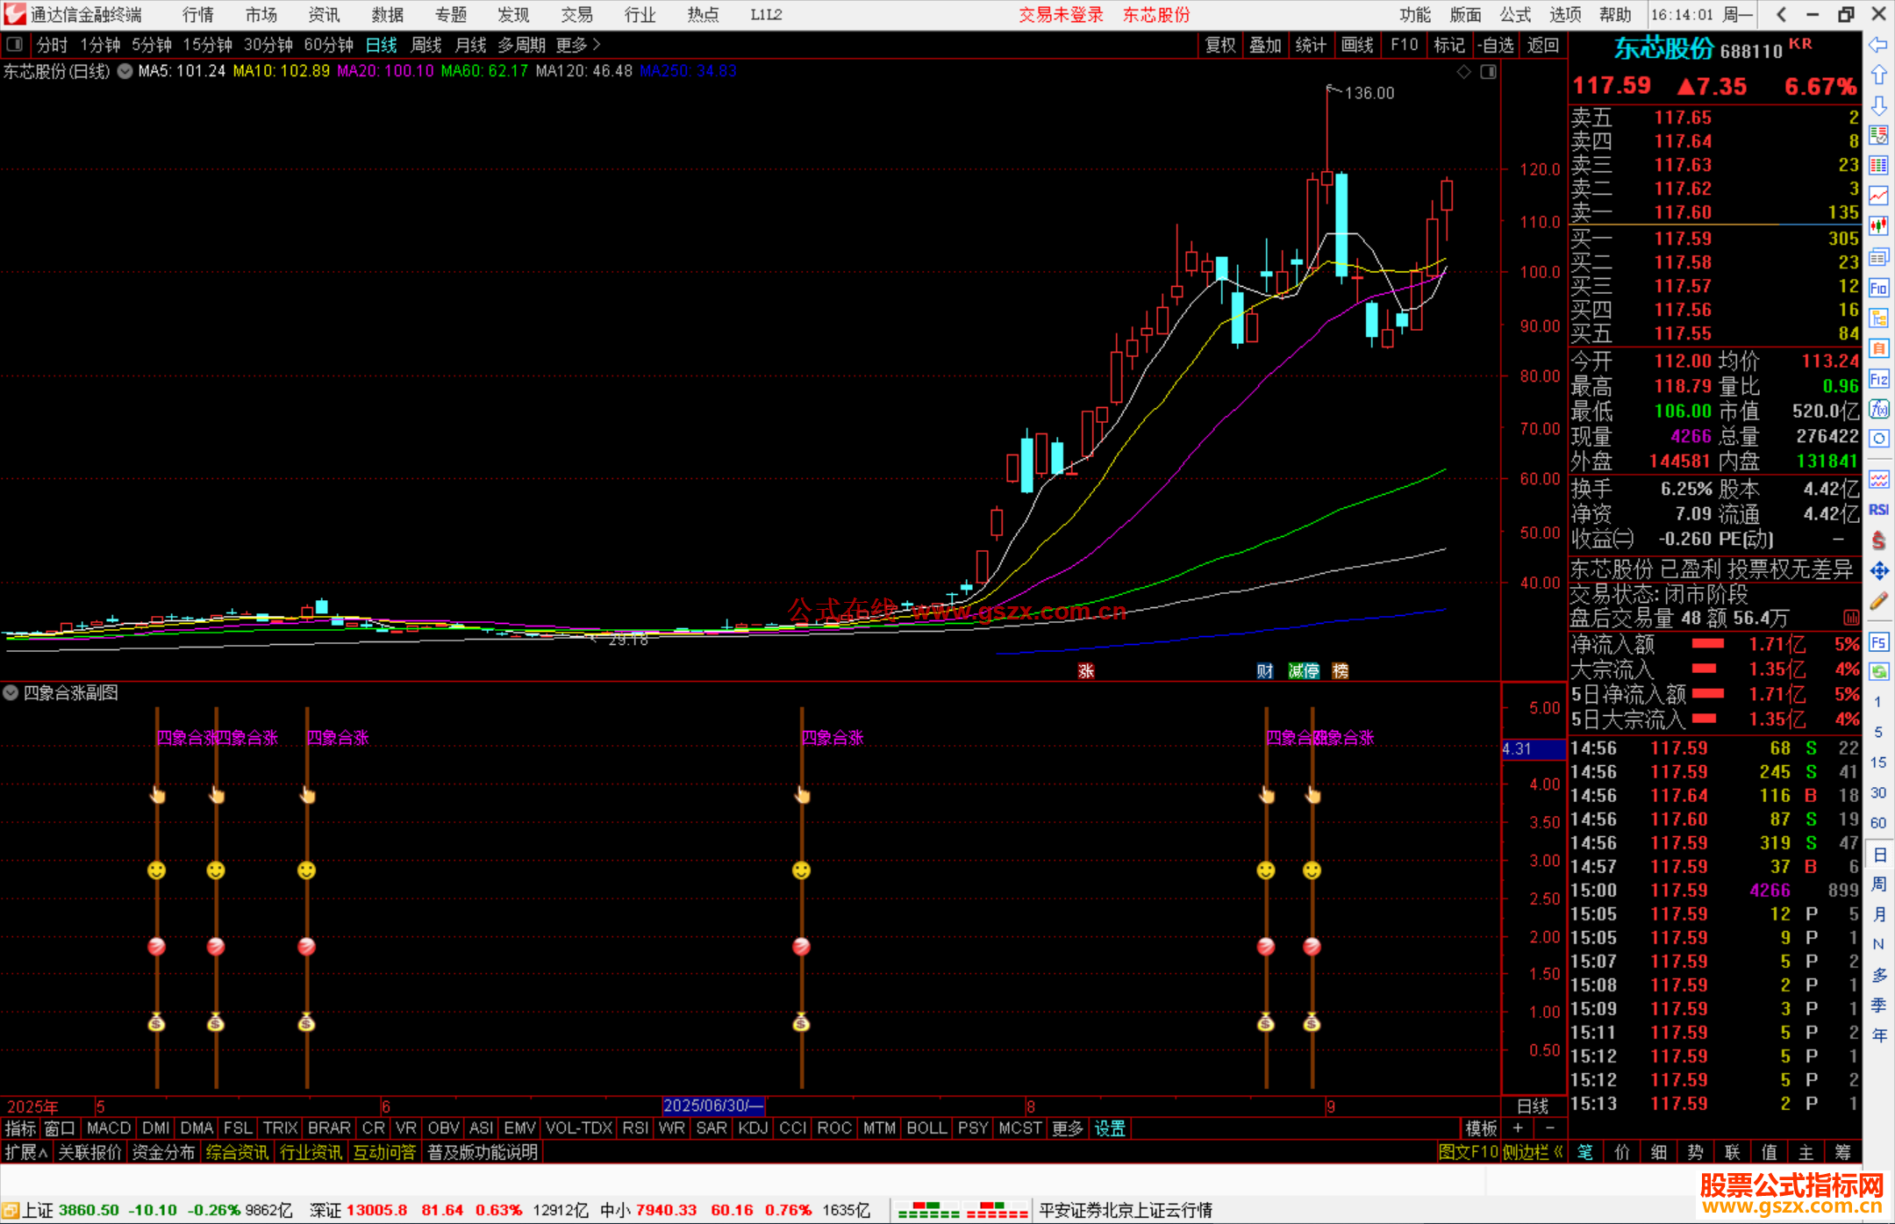
Task: Select the 月 period in right sidebar
Action: pyautogui.click(x=1879, y=914)
